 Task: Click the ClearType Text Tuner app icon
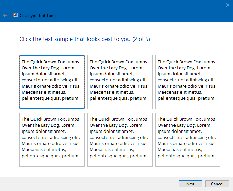[x=15, y=15]
